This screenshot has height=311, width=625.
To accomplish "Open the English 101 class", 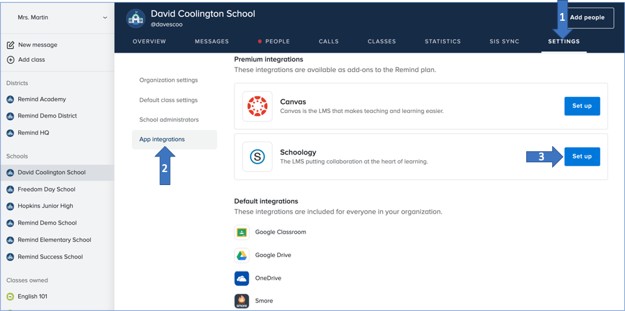I will (x=32, y=297).
